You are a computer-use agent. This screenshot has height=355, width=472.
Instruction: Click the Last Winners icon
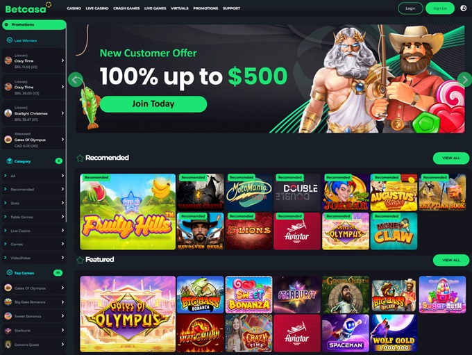coord(9,40)
